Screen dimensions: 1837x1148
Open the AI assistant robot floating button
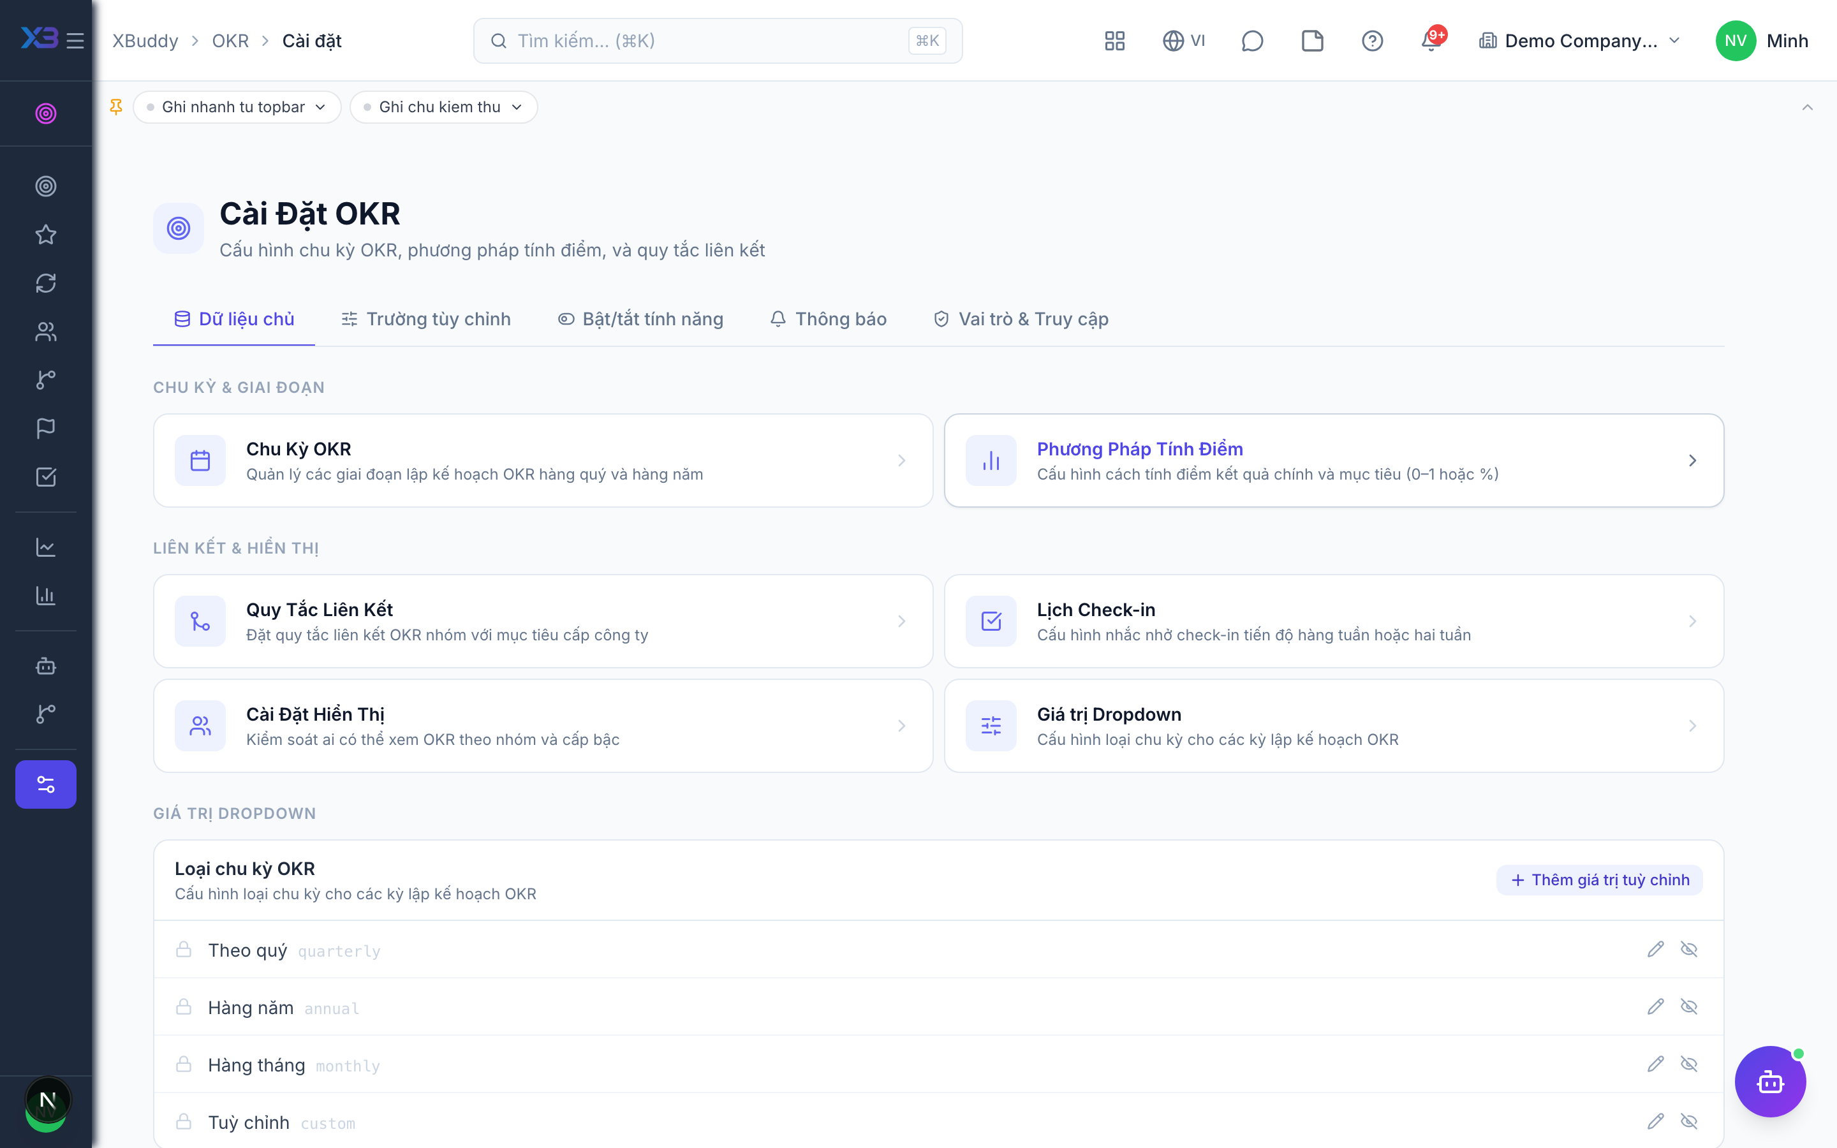(x=1770, y=1081)
